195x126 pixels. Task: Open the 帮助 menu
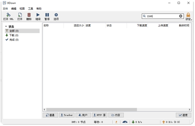39,9
